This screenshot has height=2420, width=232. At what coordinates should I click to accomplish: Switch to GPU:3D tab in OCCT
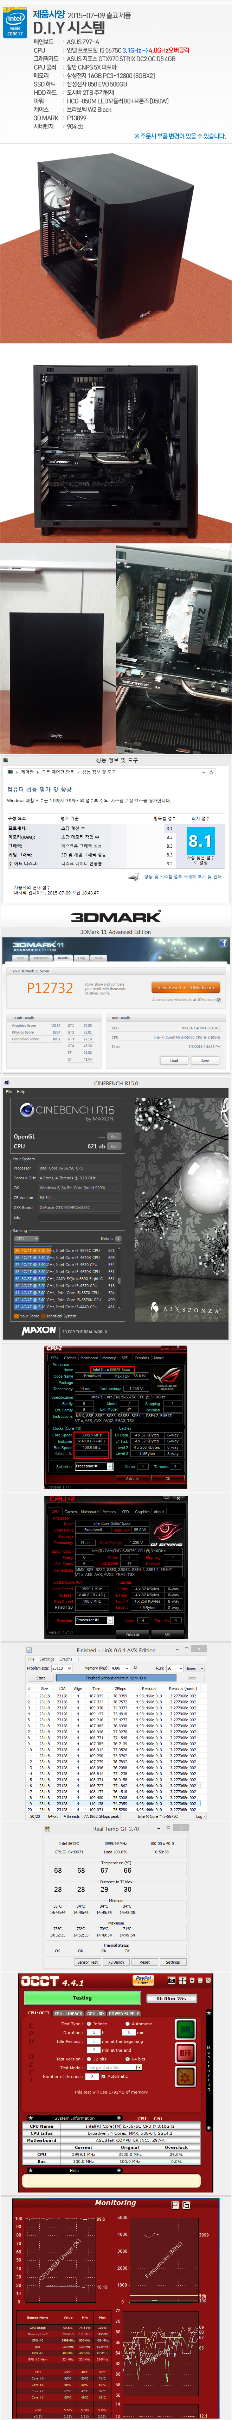96,2013
